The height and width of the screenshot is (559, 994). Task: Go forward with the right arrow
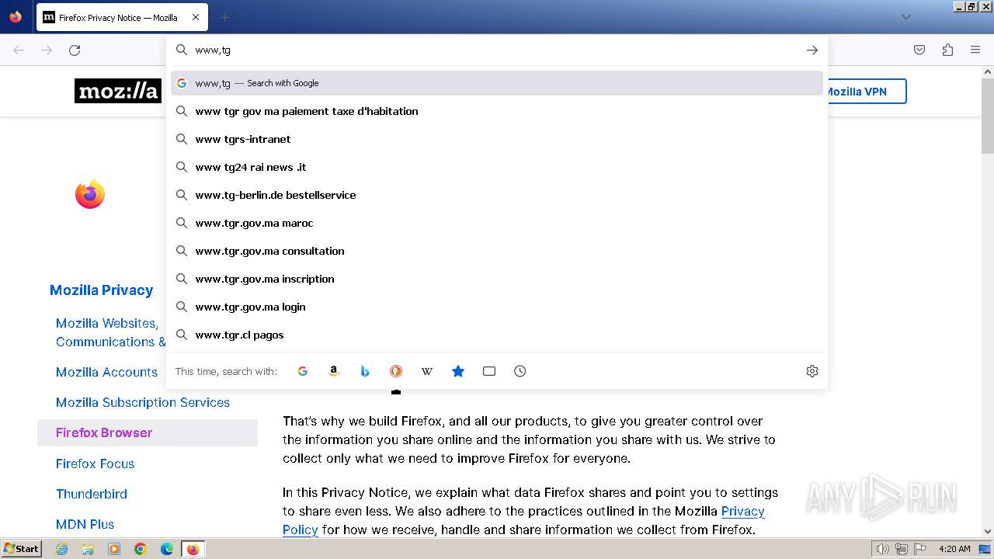pyautogui.click(x=47, y=50)
